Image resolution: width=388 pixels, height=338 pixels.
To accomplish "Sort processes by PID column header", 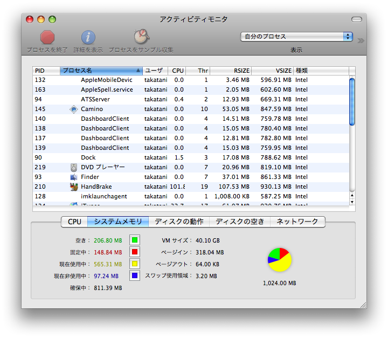I will pos(46,71).
